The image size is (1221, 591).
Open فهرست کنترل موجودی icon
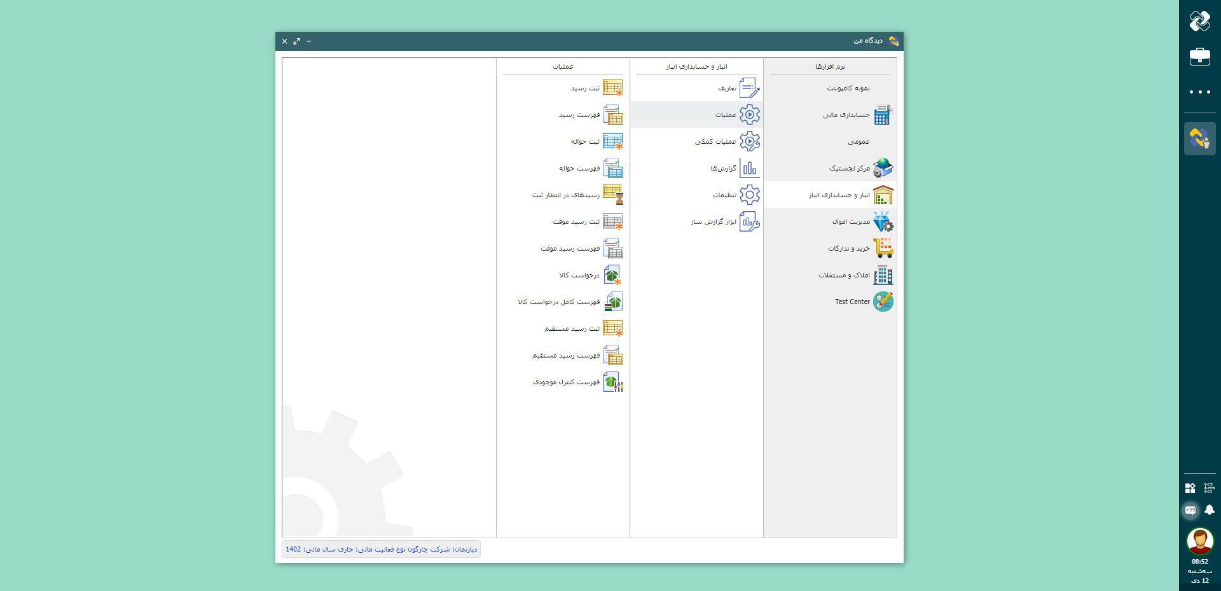pos(612,382)
